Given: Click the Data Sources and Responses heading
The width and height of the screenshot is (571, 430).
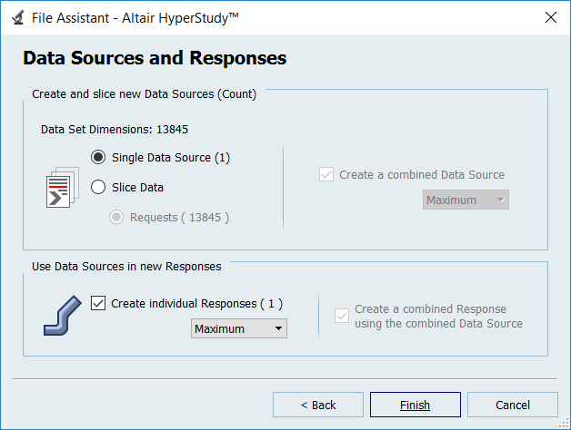Looking at the screenshot, I should 155,59.
